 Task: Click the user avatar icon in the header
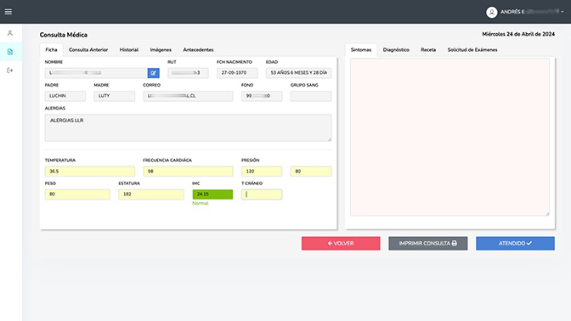492,12
